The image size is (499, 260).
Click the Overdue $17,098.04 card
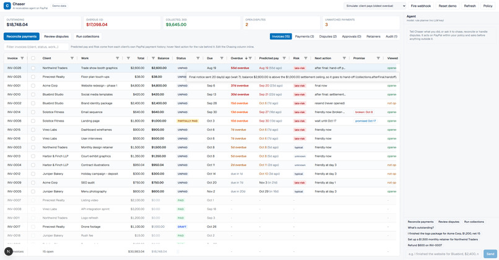coord(122,22)
